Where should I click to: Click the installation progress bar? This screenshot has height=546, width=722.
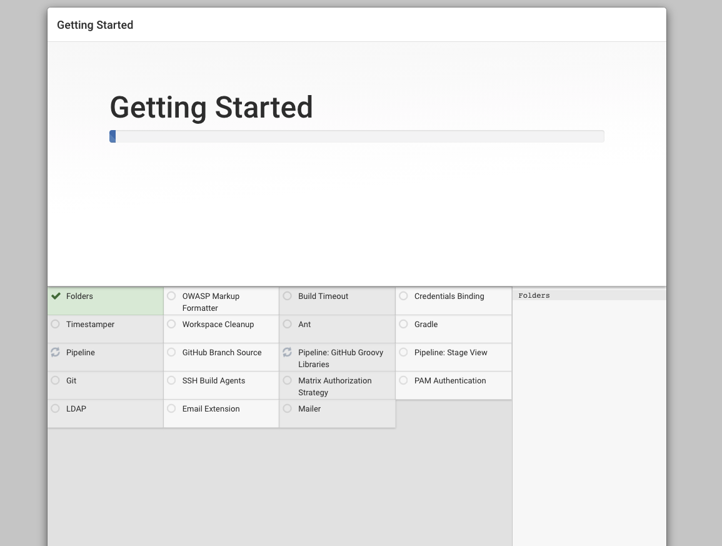[357, 136]
